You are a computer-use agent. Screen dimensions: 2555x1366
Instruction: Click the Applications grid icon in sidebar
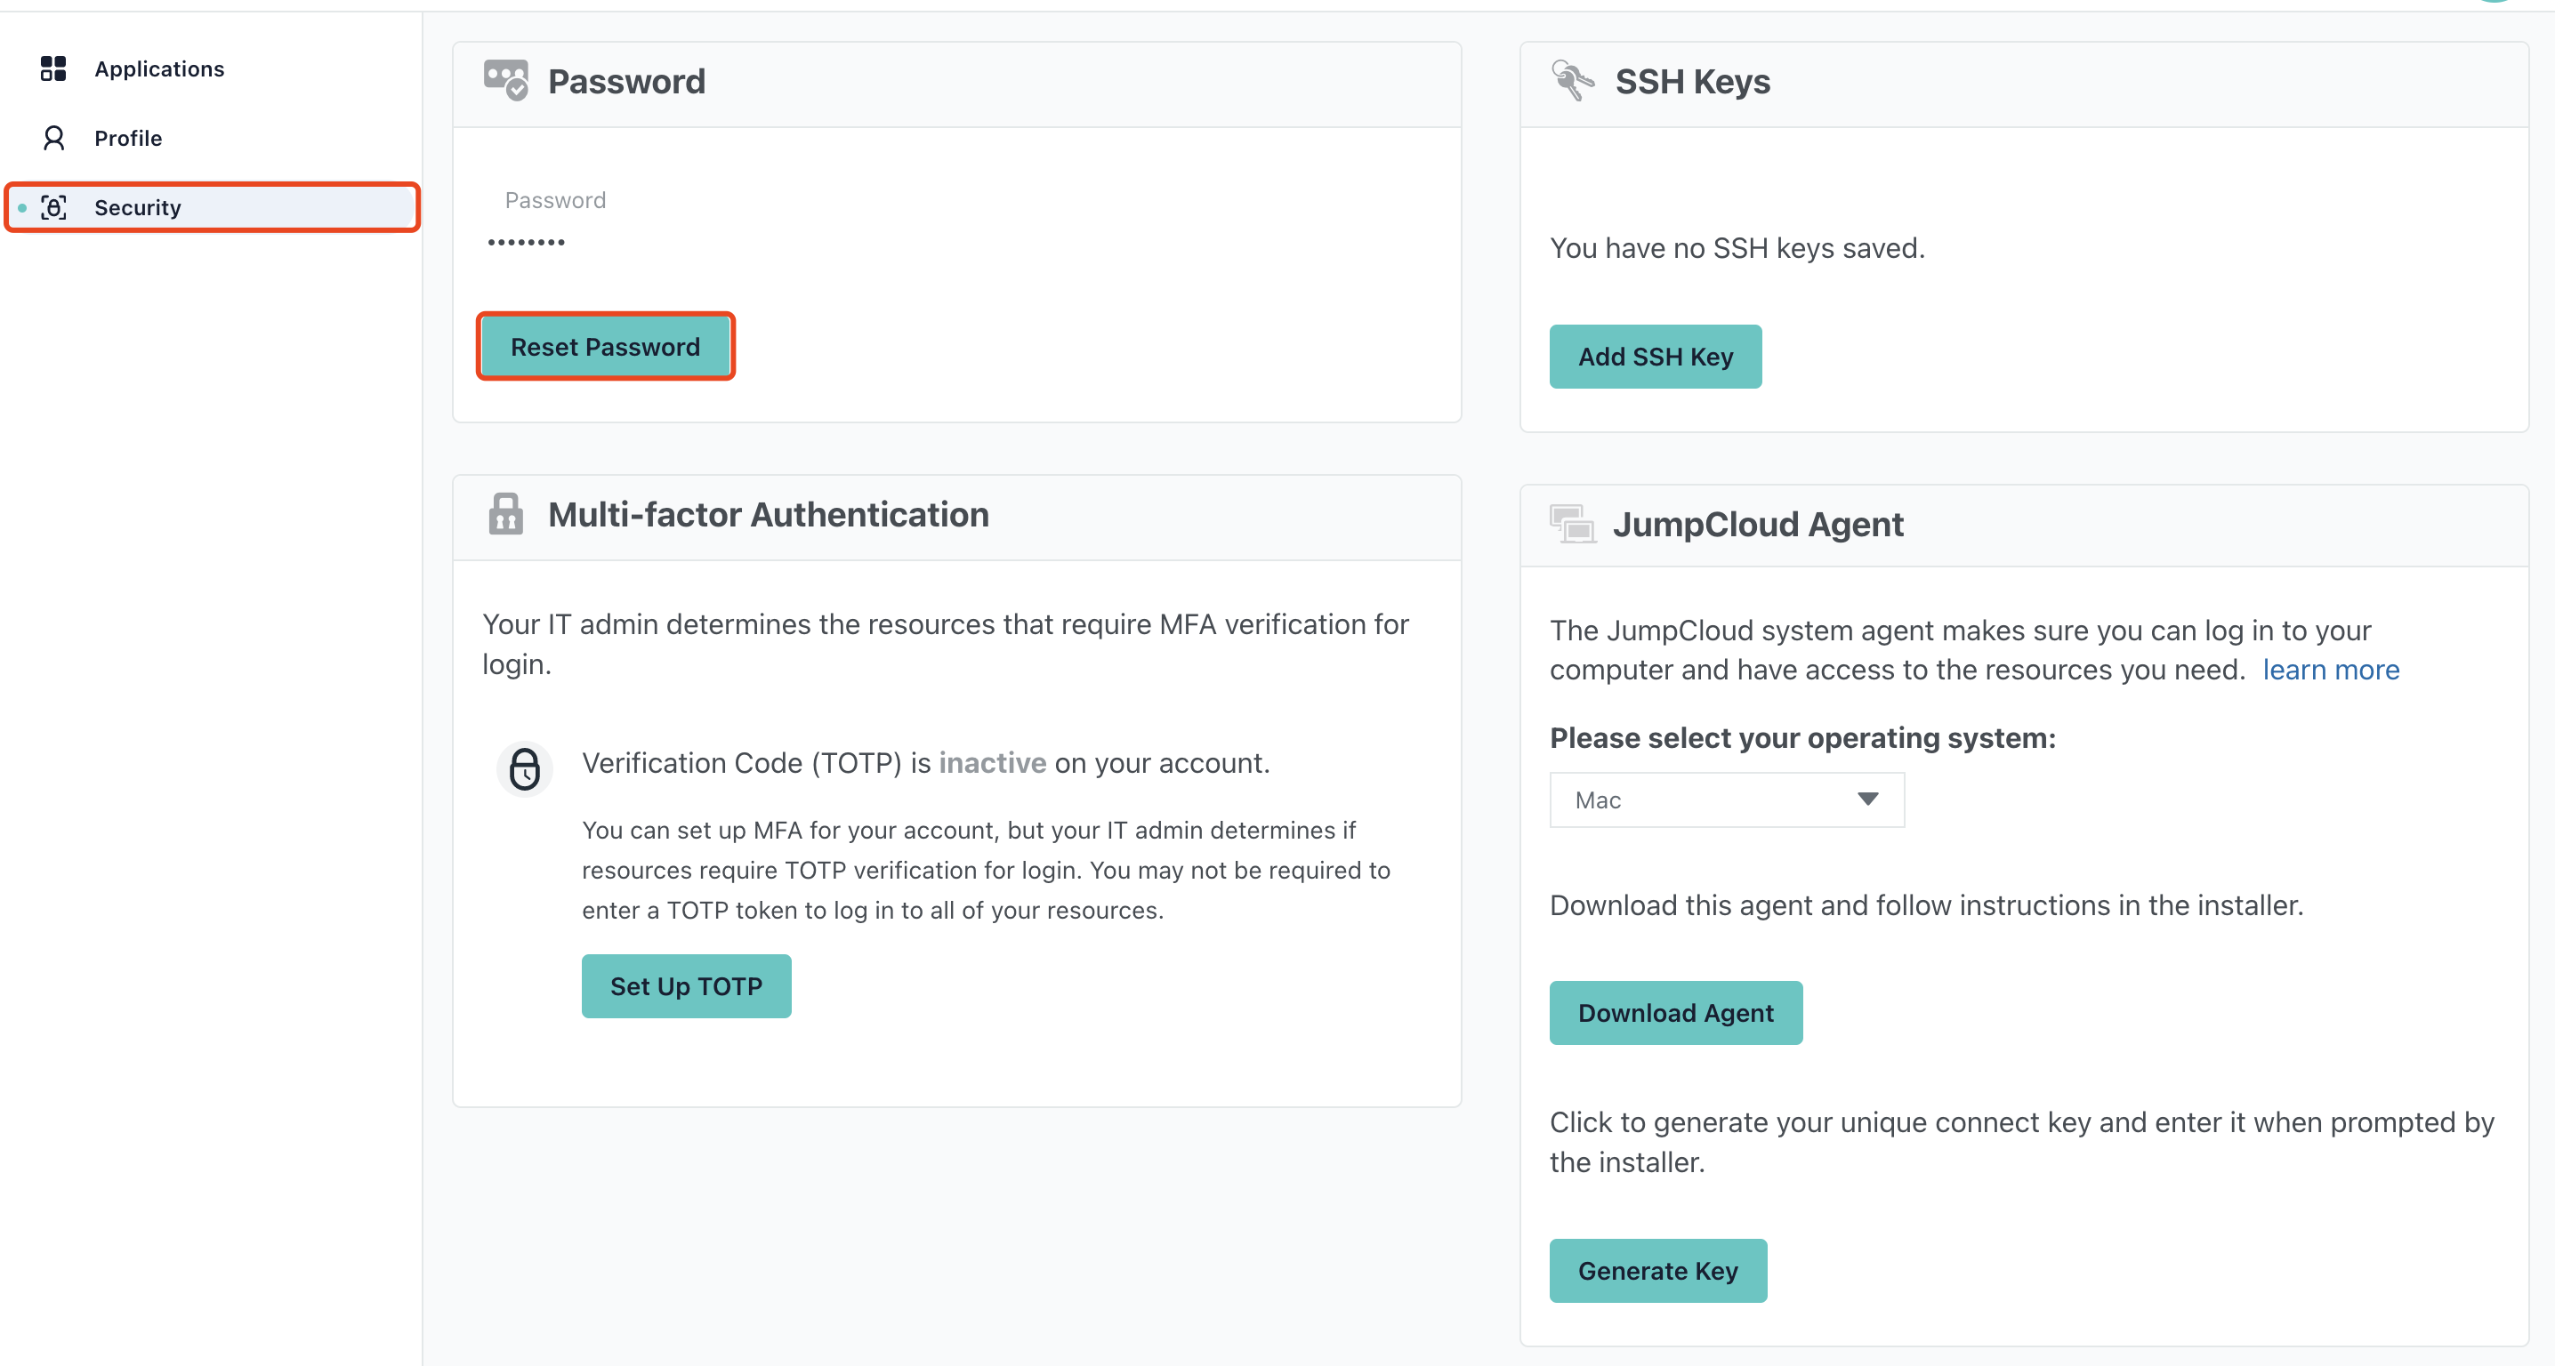(53, 68)
